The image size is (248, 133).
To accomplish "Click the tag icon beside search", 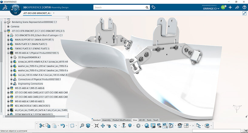I will (x=154, y=7).
